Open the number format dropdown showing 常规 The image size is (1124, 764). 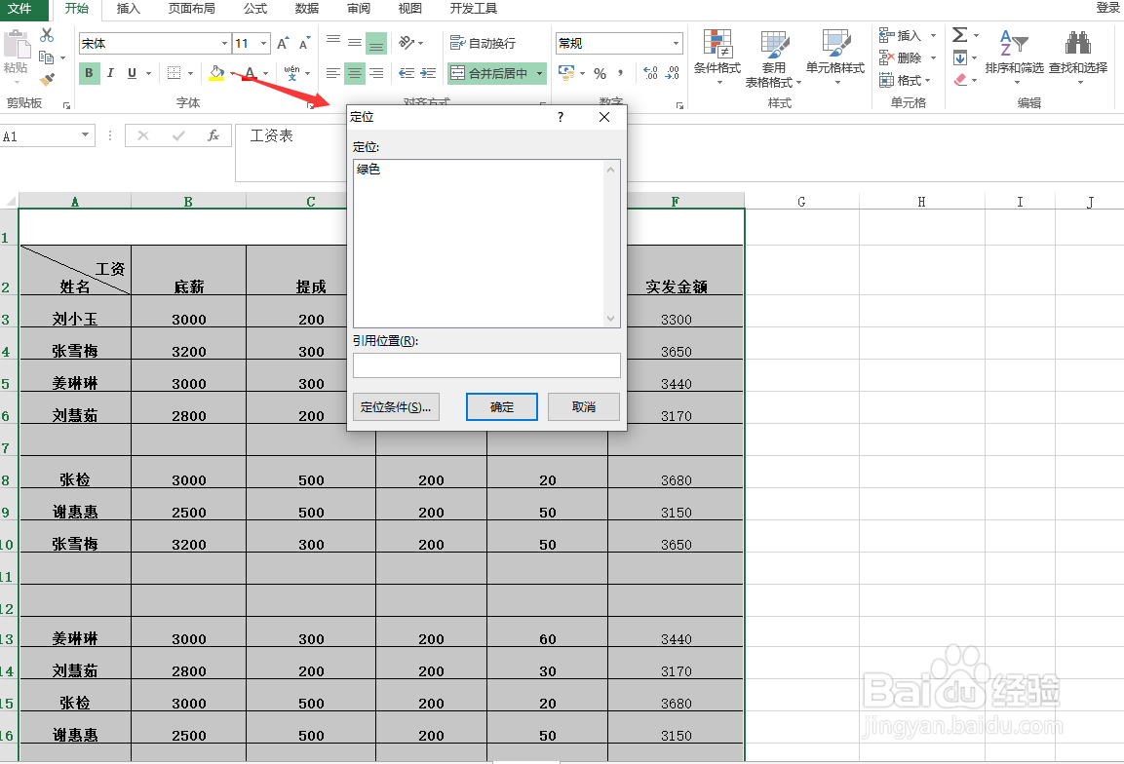coord(676,44)
